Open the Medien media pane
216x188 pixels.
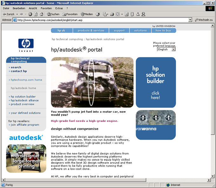click(87, 14)
